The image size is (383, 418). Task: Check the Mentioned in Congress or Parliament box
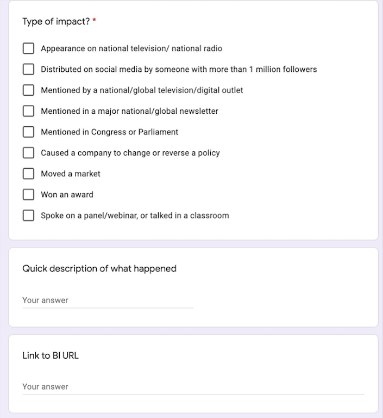28,132
